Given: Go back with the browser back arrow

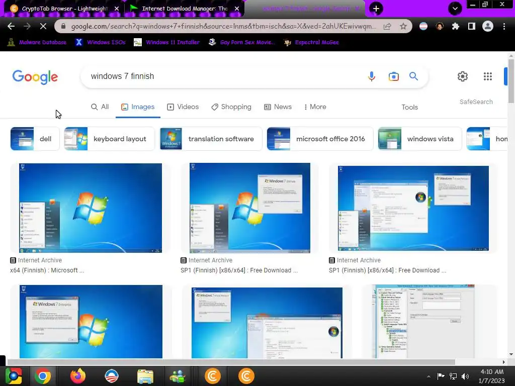Looking at the screenshot, I should (x=11, y=26).
